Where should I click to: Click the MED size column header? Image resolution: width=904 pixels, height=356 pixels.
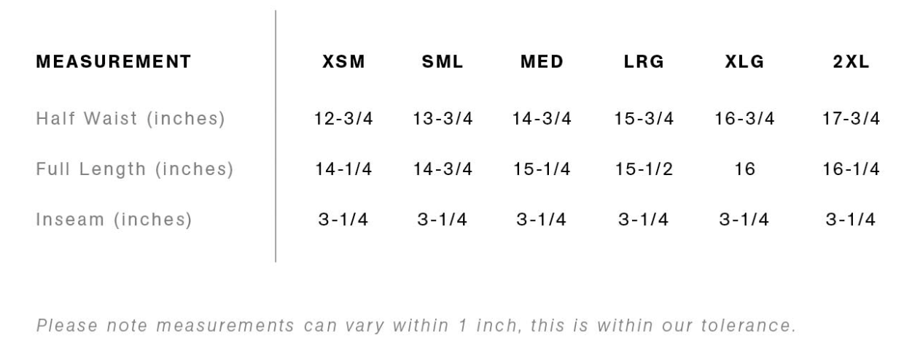pyautogui.click(x=542, y=62)
